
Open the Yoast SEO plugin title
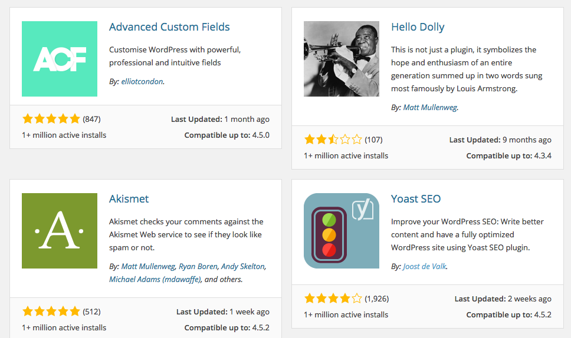[416, 199]
